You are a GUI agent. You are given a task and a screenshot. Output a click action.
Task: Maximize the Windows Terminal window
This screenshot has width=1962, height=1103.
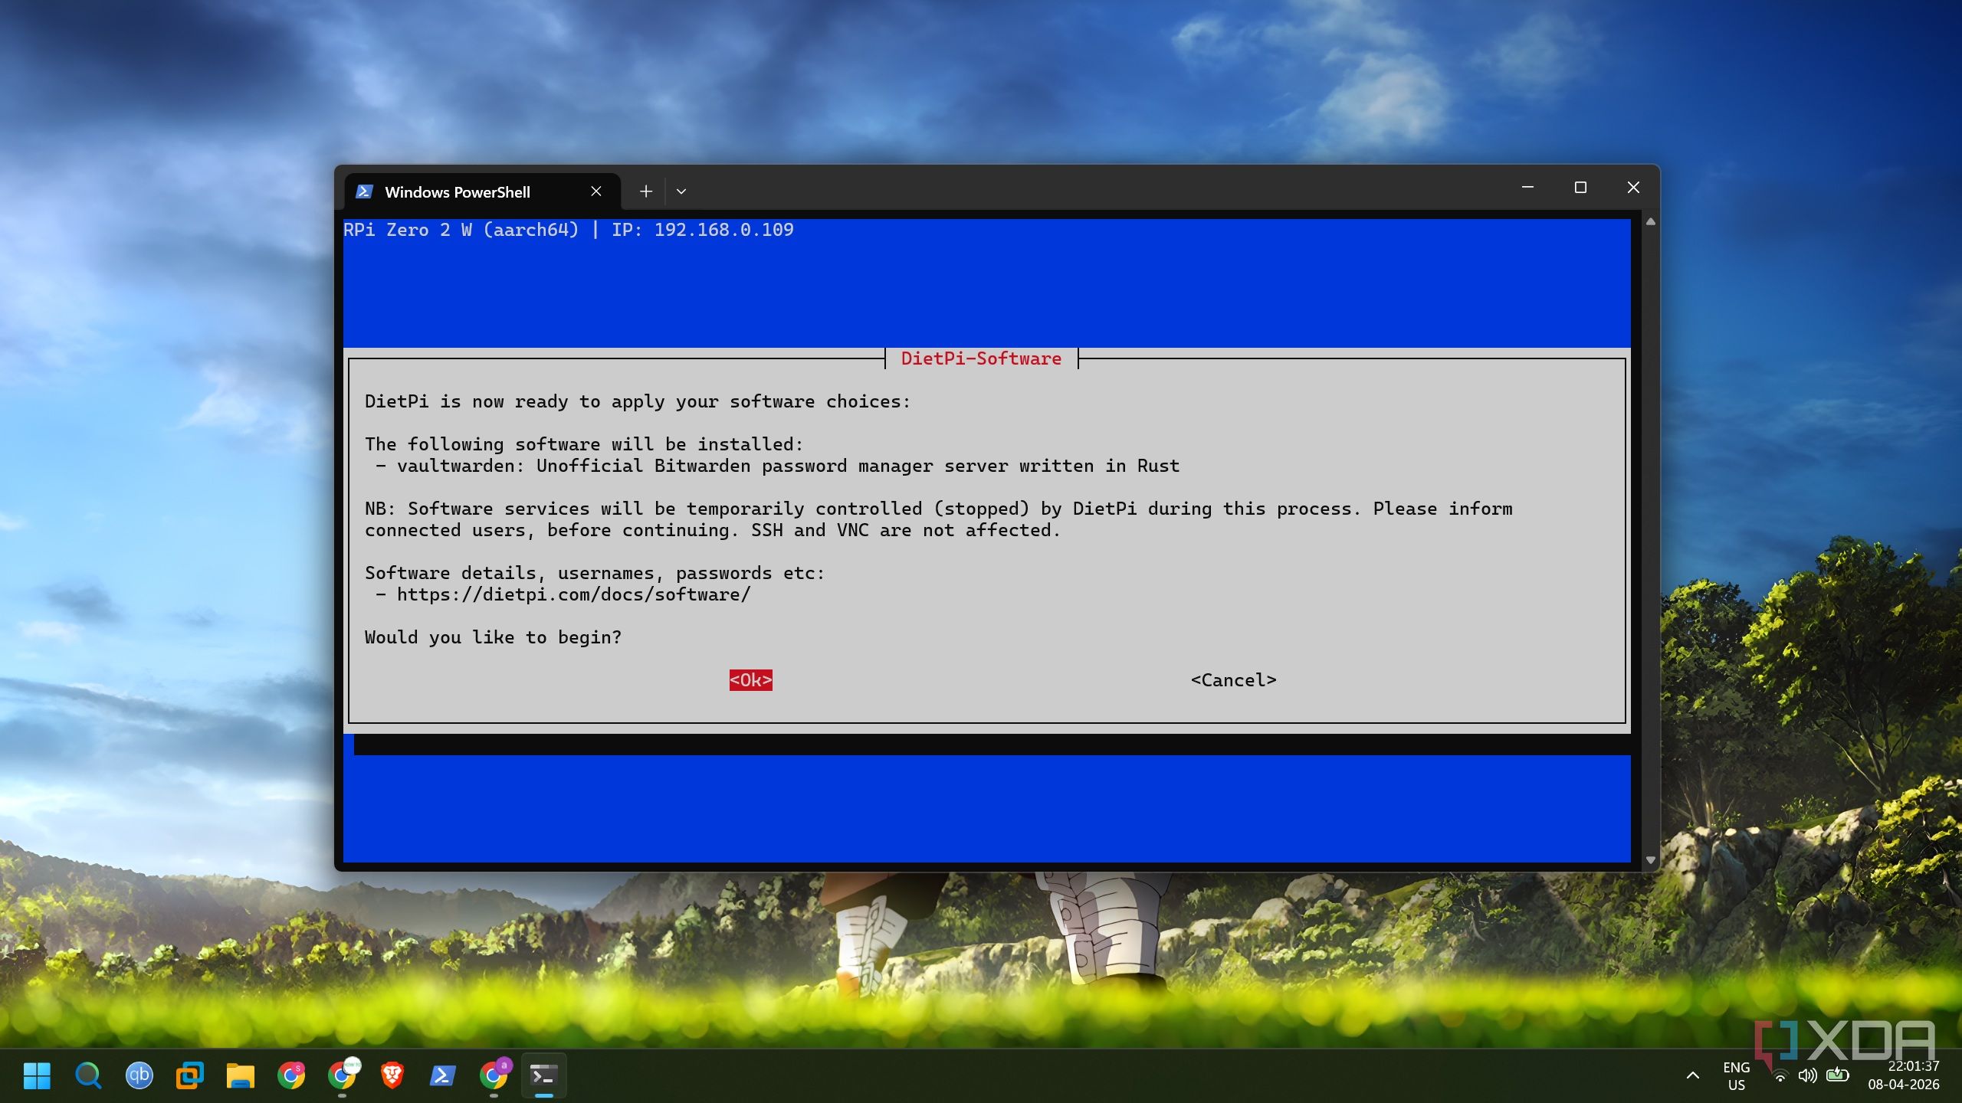click(1580, 188)
